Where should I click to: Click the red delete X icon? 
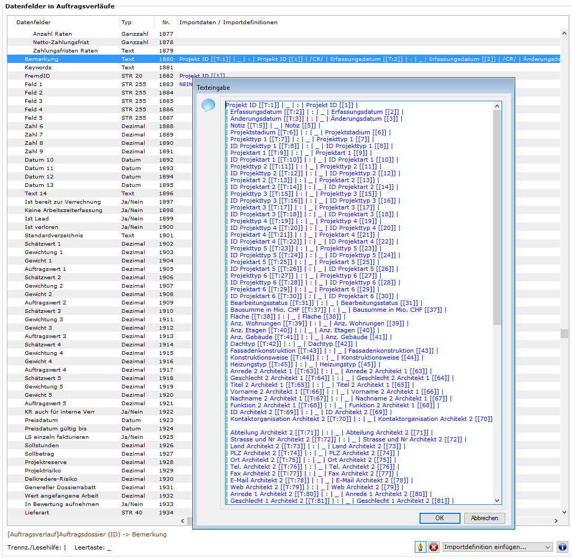[x=434, y=547]
